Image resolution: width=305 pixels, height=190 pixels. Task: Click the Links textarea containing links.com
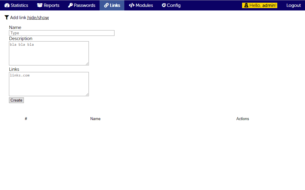[49, 84]
